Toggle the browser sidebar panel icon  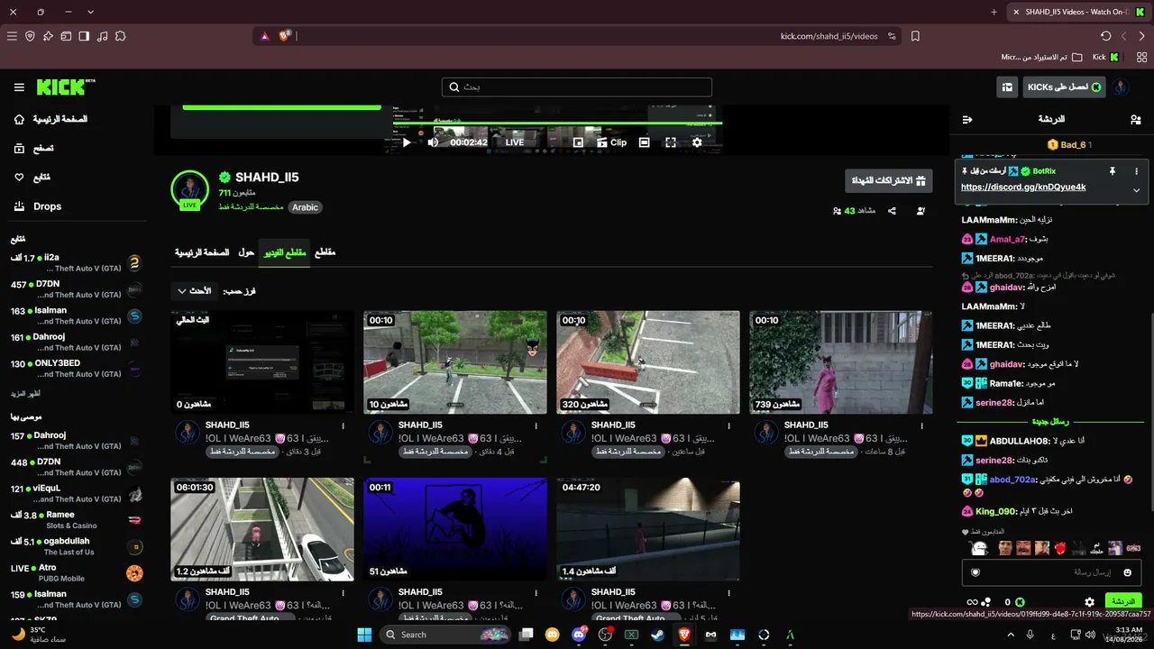click(84, 36)
